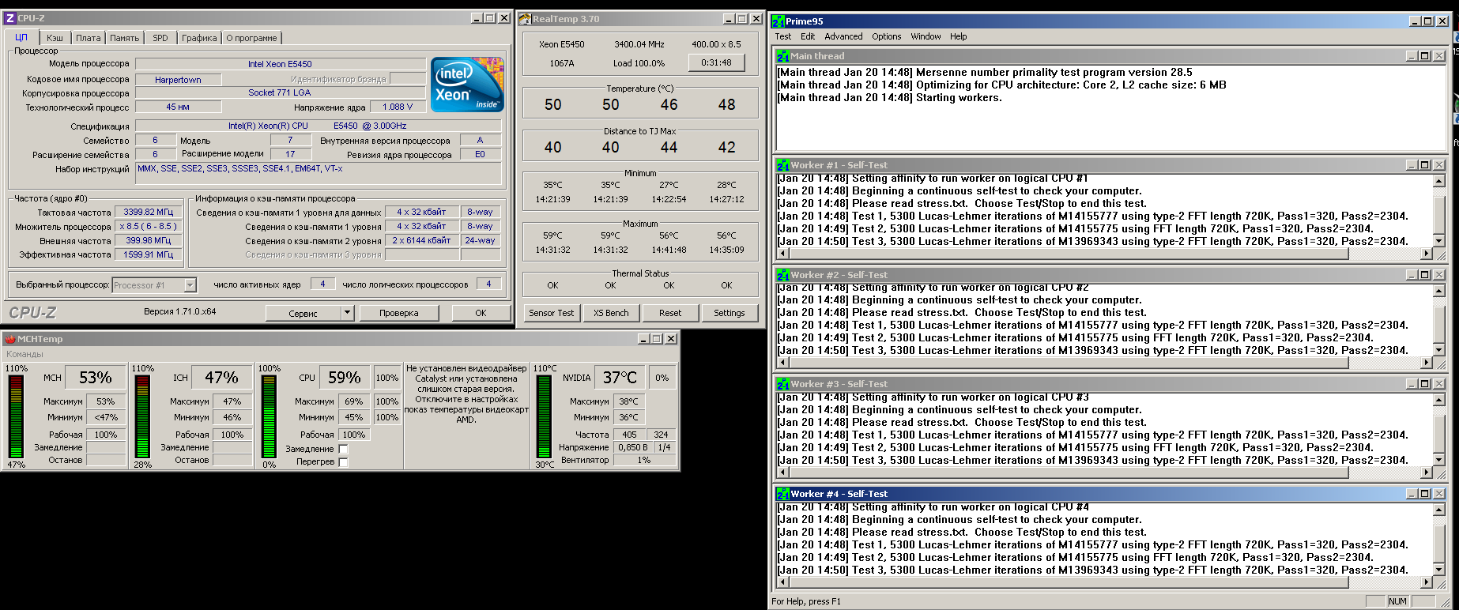Open the Advanced menu in Prime95
This screenshot has width=1459, height=610.
[x=843, y=36]
